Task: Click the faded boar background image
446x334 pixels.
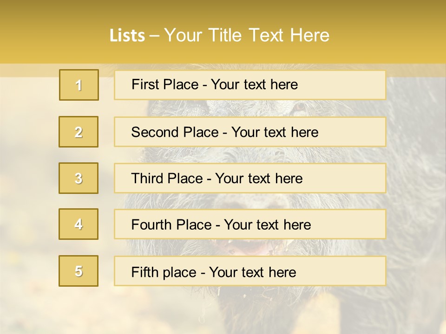Action: pyautogui.click(x=413, y=186)
